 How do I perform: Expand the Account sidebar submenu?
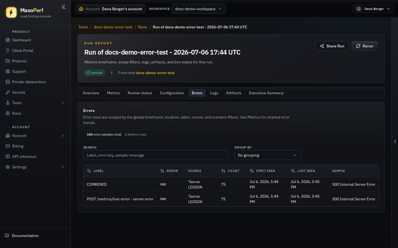point(63,136)
